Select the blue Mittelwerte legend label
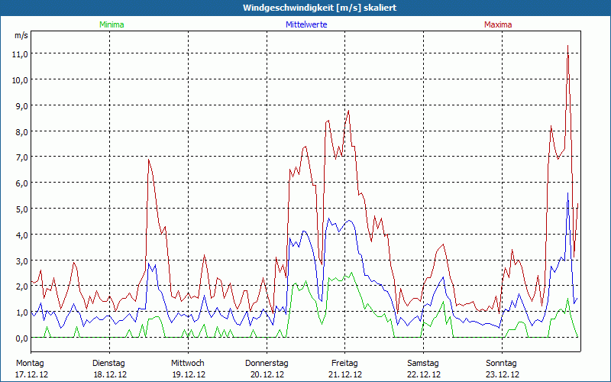Screen dimensions: 611x382 coord(309,24)
